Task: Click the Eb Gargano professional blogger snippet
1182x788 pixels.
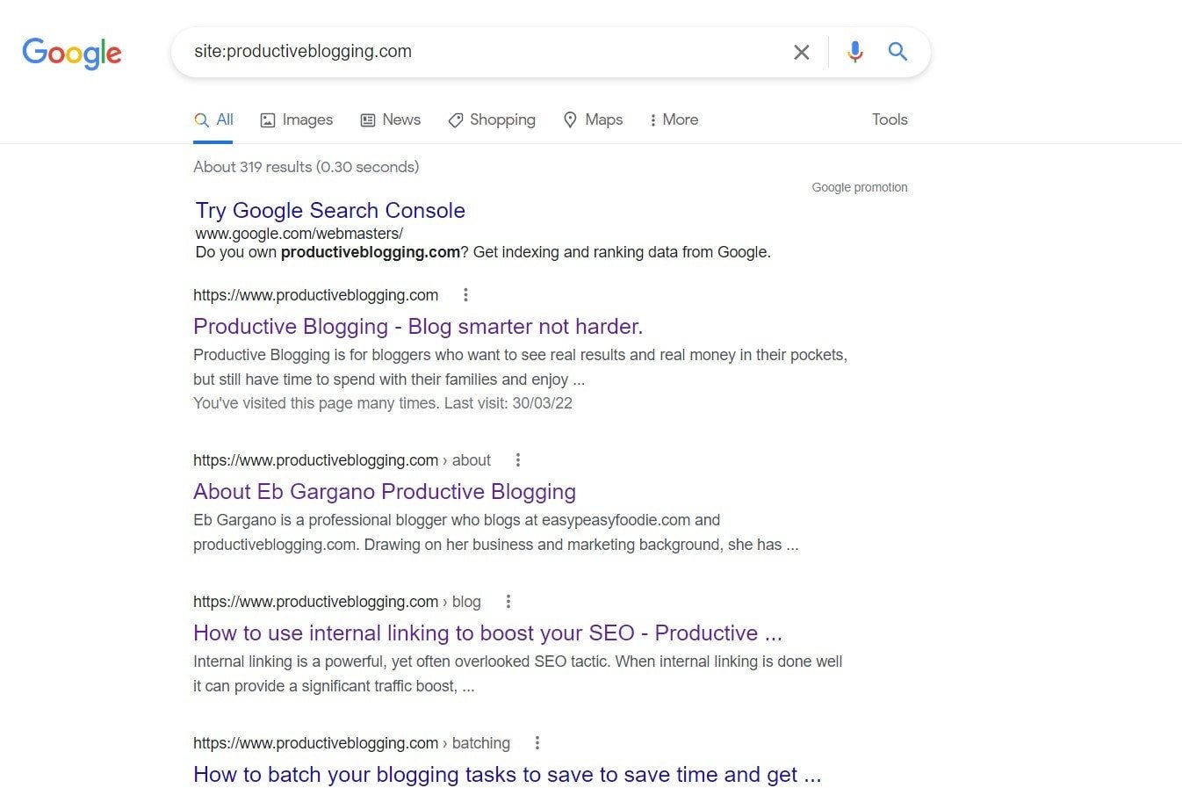Action: [x=496, y=532]
